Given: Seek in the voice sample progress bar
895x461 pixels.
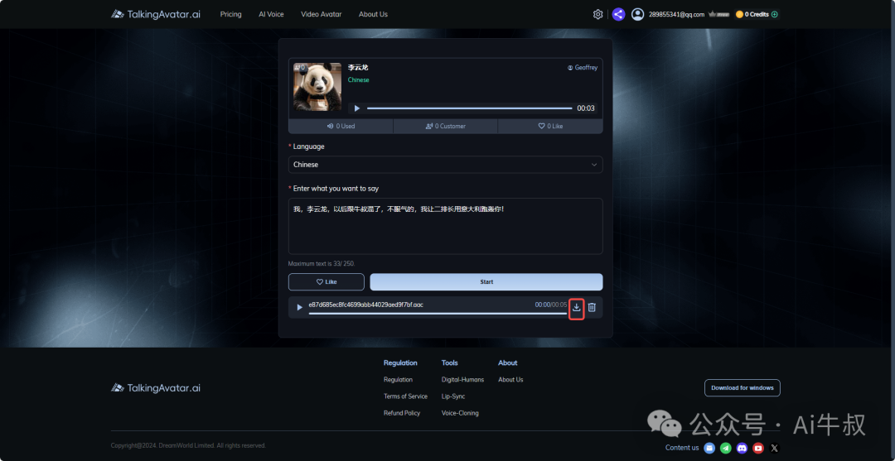Looking at the screenshot, I should click(x=469, y=108).
